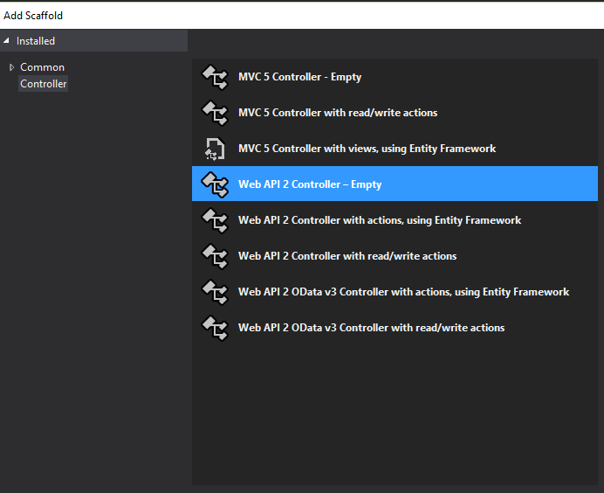
Task: Click the MVC 5 Controller - Empty icon
Action: click(x=215, y=77)
